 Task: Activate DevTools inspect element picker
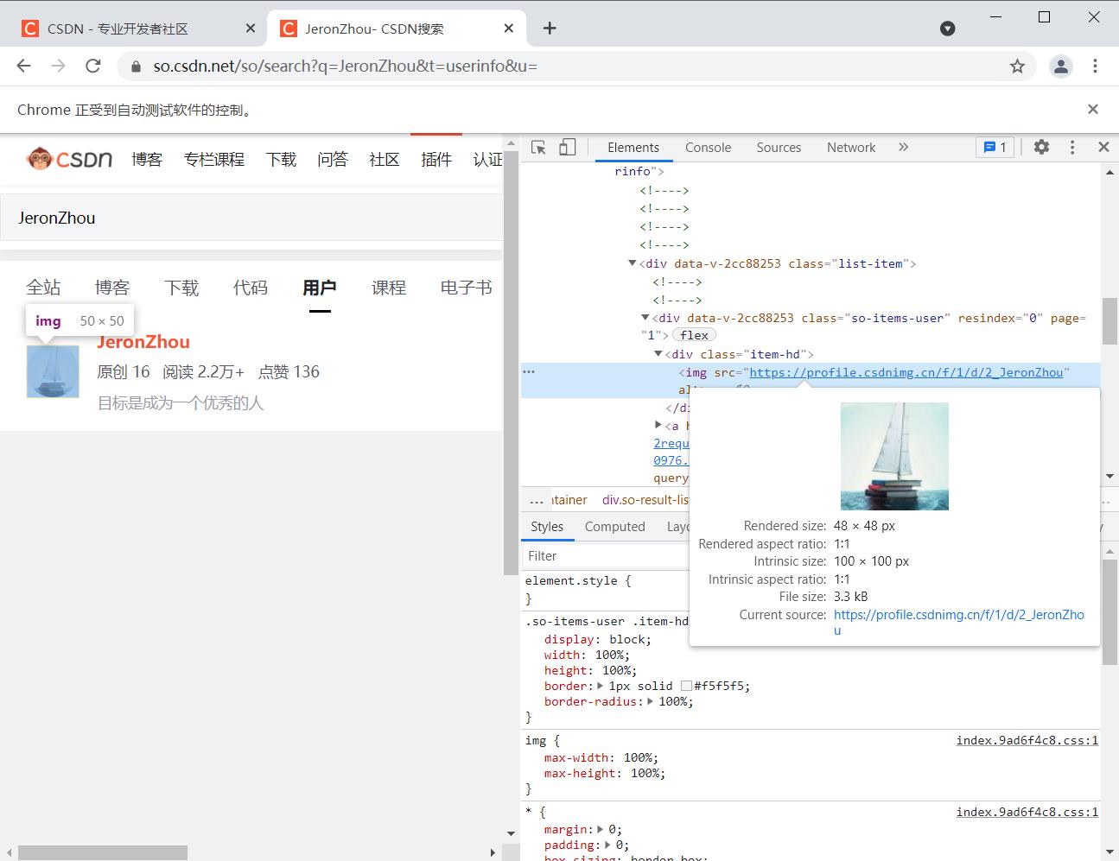538,148
